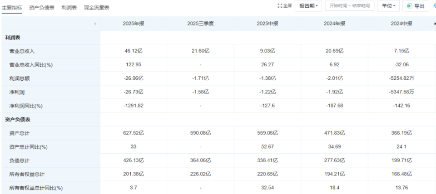436x194 pixels.
Task: Click the 营业总收入 row label
Action: [x=22, y=51]
